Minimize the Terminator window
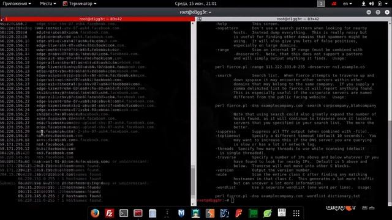 pyautogui.click(x=369, y=12)
